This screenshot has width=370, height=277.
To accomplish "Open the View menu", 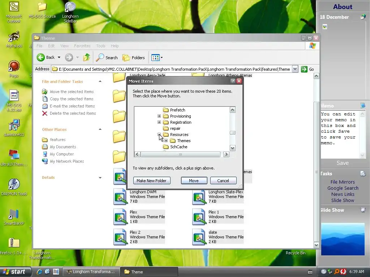I will point(64,46).
